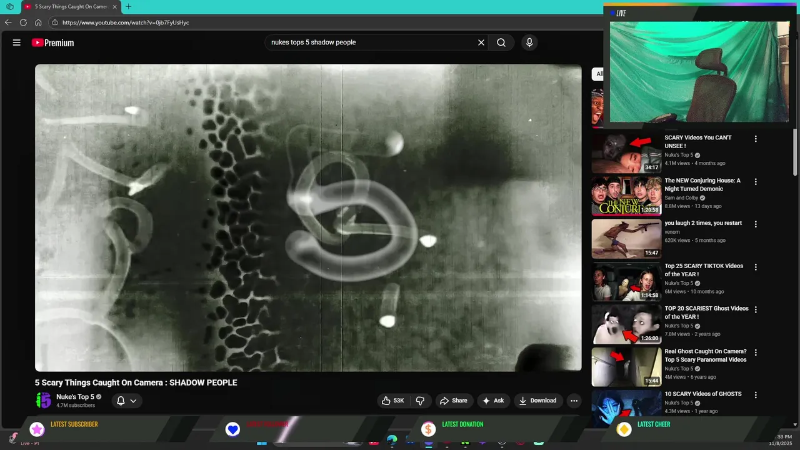Select the address bar URL
This screenshot has width=800, height=450.
[x=126, y=22]
